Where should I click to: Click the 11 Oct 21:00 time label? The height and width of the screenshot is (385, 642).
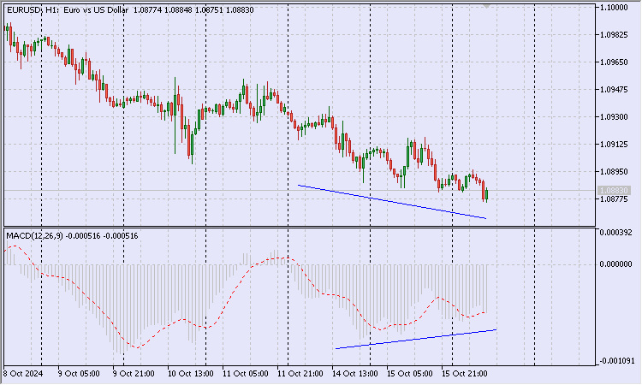(300, 374)
